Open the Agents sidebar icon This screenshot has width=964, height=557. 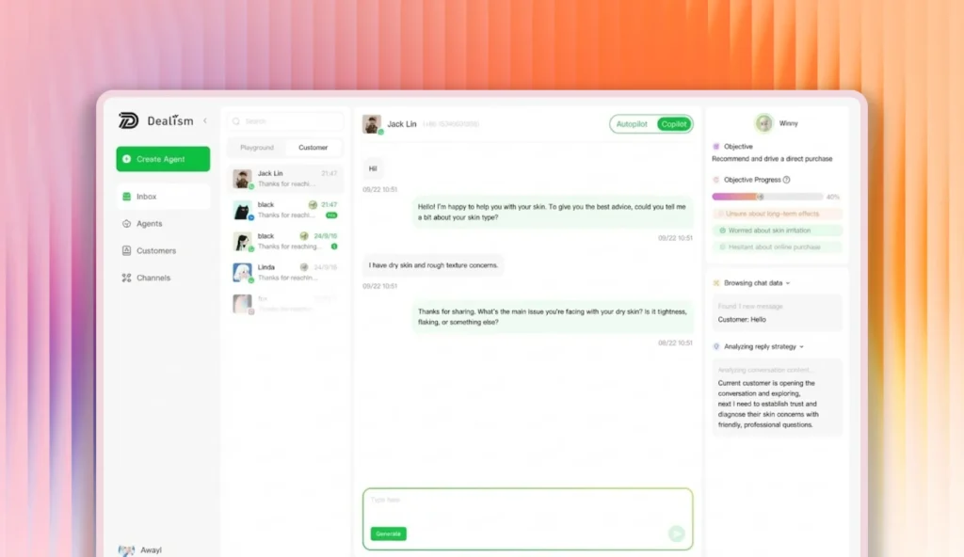pyautogui.click(x=127, y=224)
